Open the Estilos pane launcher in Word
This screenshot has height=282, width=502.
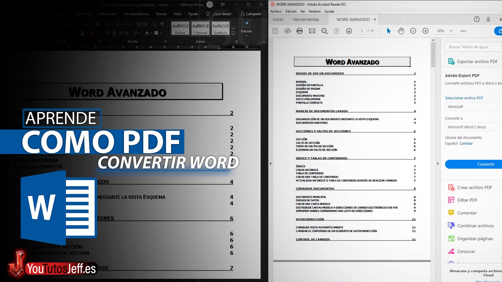pos(237,42)
